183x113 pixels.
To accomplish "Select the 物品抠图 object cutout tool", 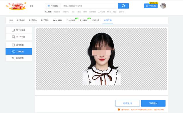I will [19, 58].
